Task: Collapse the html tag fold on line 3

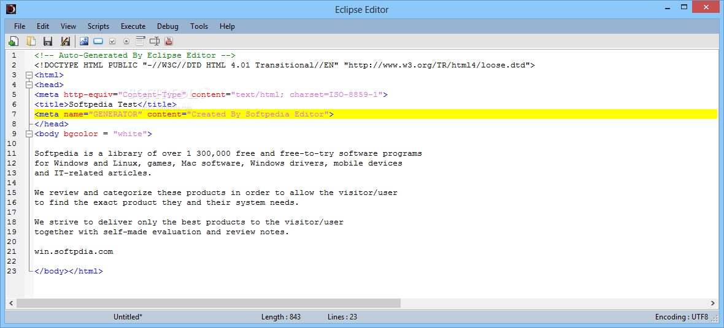Action: coord(29,75)
